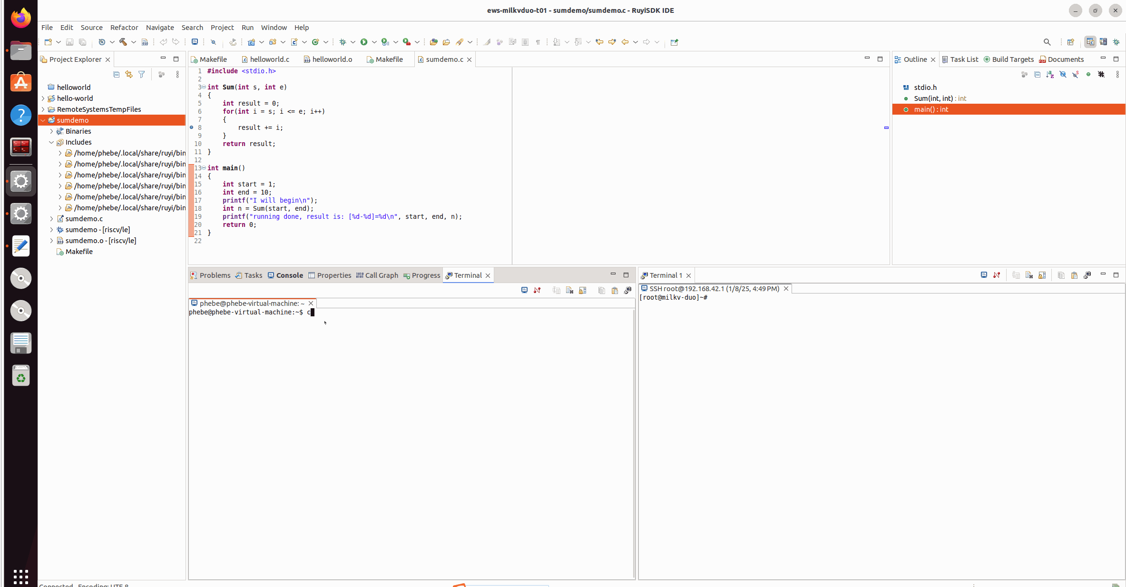Open the search magnifier icon in the toolbar
Image resolution: width=1126 pixels, height=587 pixels.
[x=1047, y=42]
